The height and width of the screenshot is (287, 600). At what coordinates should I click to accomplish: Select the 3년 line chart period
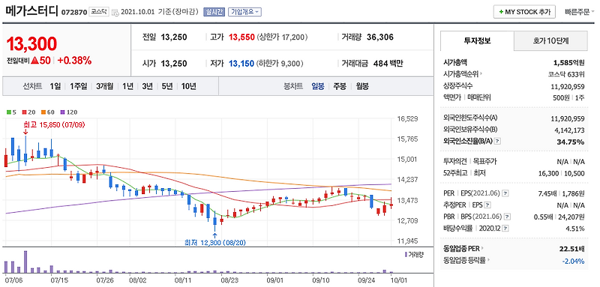click(147, 86)
